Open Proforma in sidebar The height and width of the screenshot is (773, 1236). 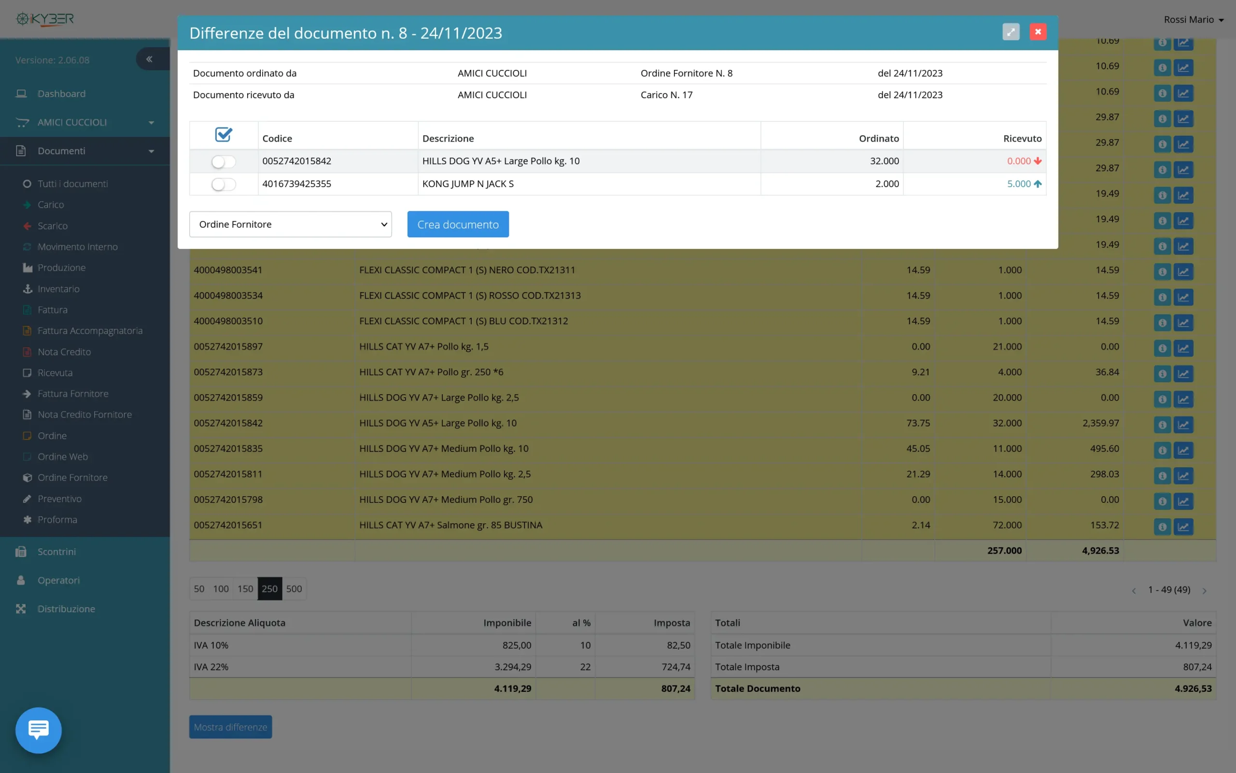tap(57, 519)
